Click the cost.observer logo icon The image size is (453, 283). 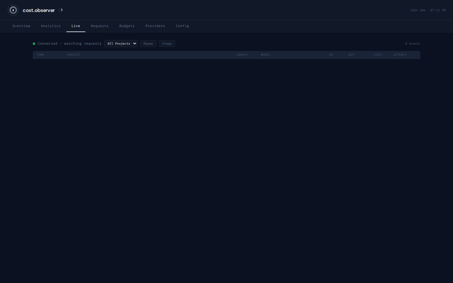(13, 10)
